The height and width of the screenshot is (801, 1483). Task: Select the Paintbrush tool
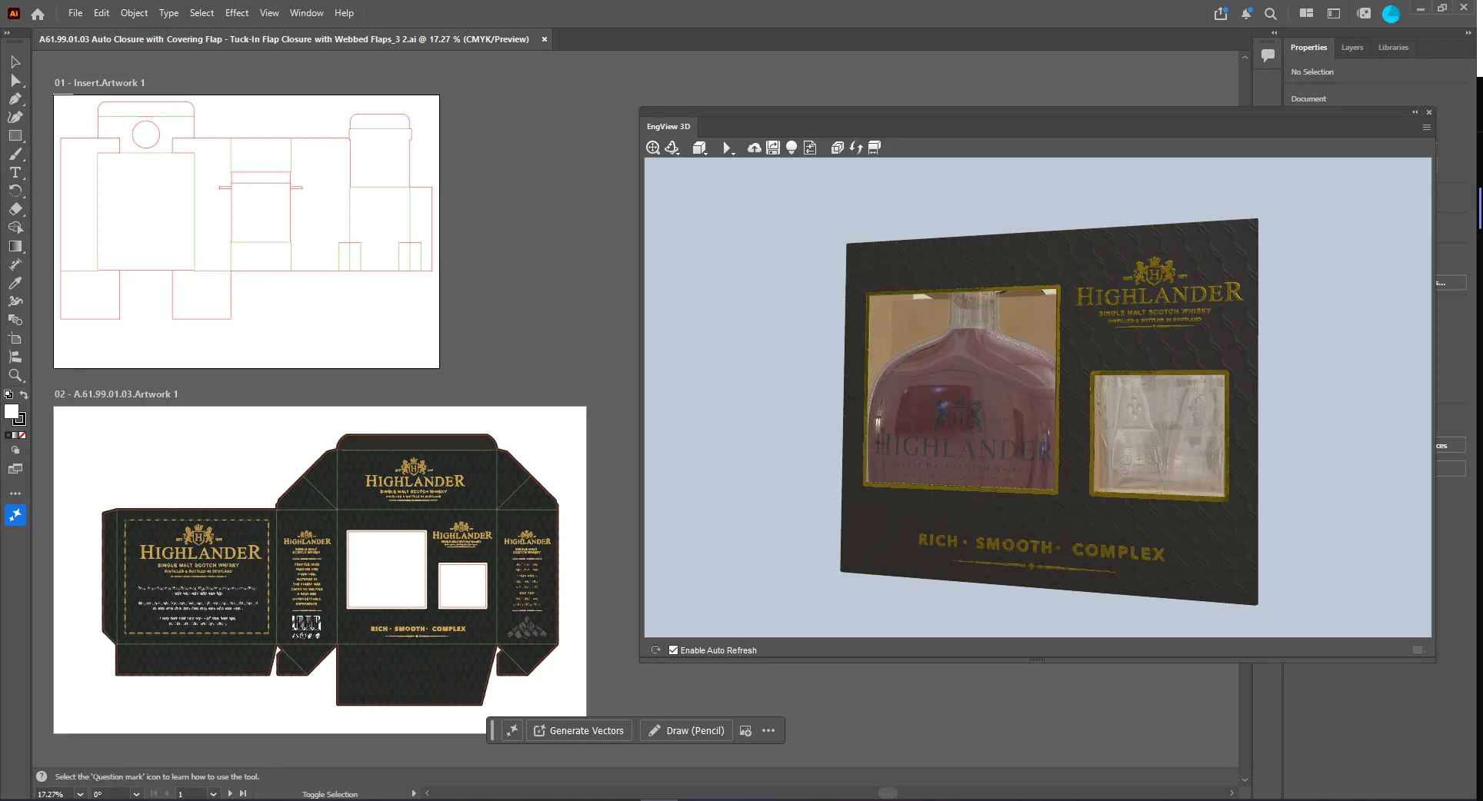coord(15,155)
